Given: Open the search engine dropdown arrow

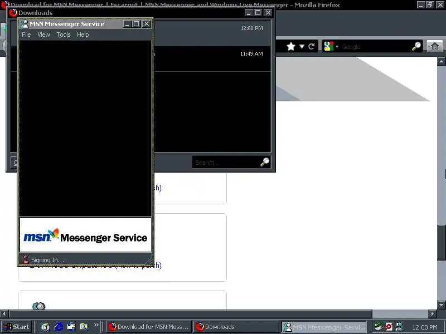Looking at the screenshot, I should pos(337,47).
